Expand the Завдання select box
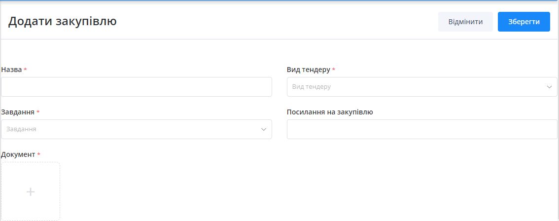Viewport: 559px width, 221px height. coord(133,129)
